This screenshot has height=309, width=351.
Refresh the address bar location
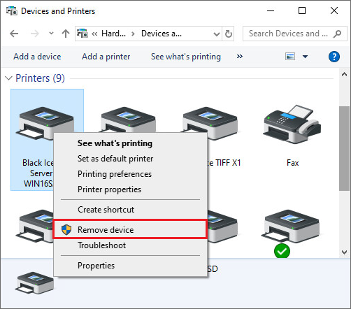(228, 34)
